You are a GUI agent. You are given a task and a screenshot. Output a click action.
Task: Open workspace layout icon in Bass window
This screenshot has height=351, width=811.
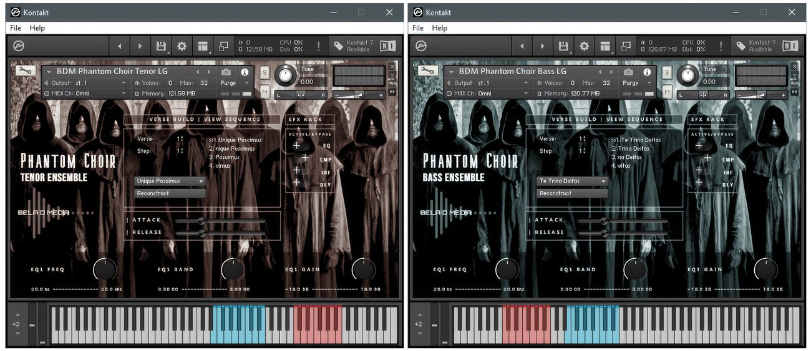click(x=605, y=46)
